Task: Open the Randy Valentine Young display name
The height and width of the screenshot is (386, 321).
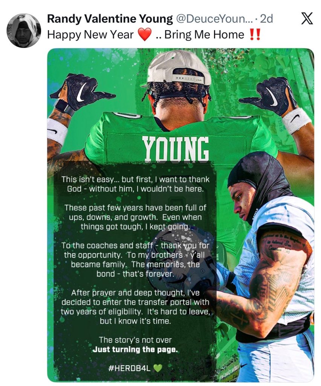Action: (x=110, y=19)
